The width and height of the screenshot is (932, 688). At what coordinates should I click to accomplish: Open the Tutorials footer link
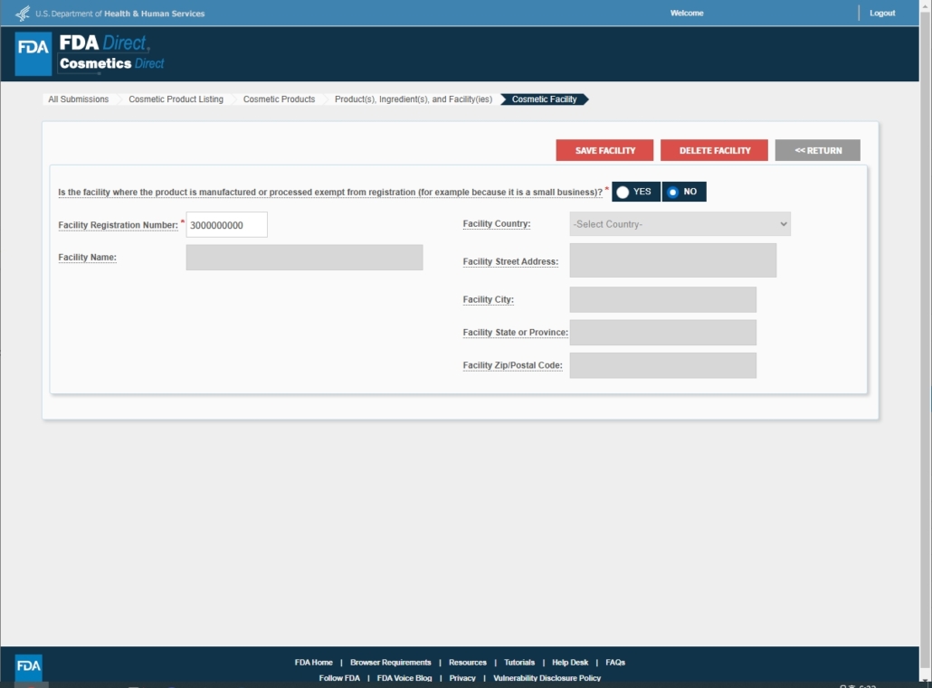(519, 663)
